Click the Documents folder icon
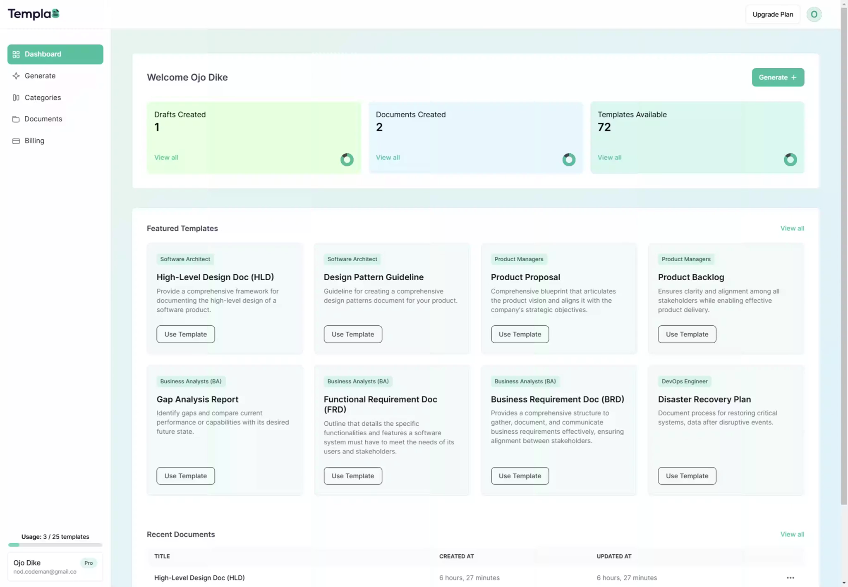Viewport: 848px width, 587px height. 16,119
